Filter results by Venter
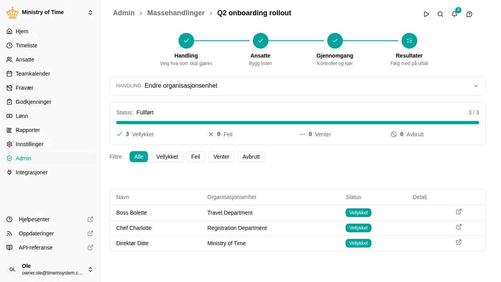501x282 pixels. [221, 157]
